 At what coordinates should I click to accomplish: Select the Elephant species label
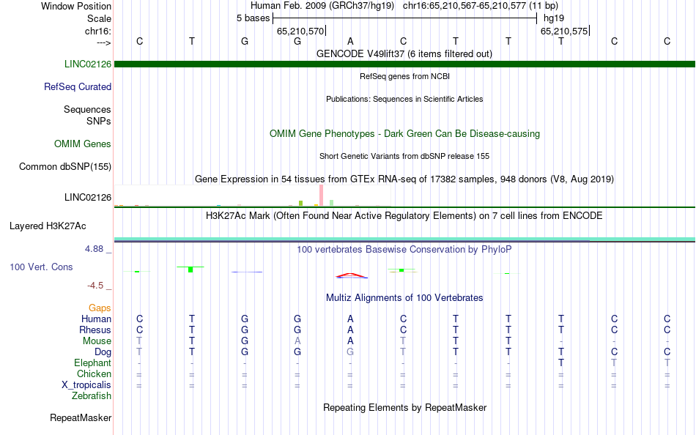[92, 362]
